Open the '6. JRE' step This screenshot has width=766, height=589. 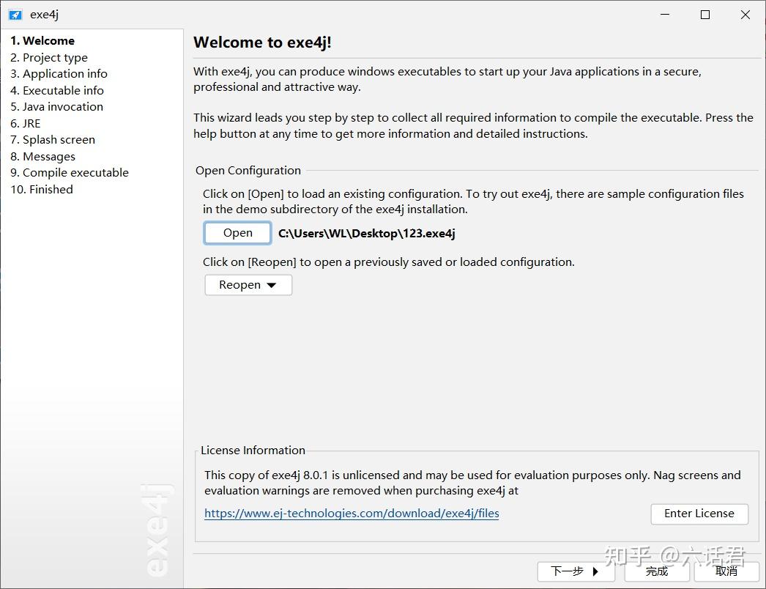26,123
